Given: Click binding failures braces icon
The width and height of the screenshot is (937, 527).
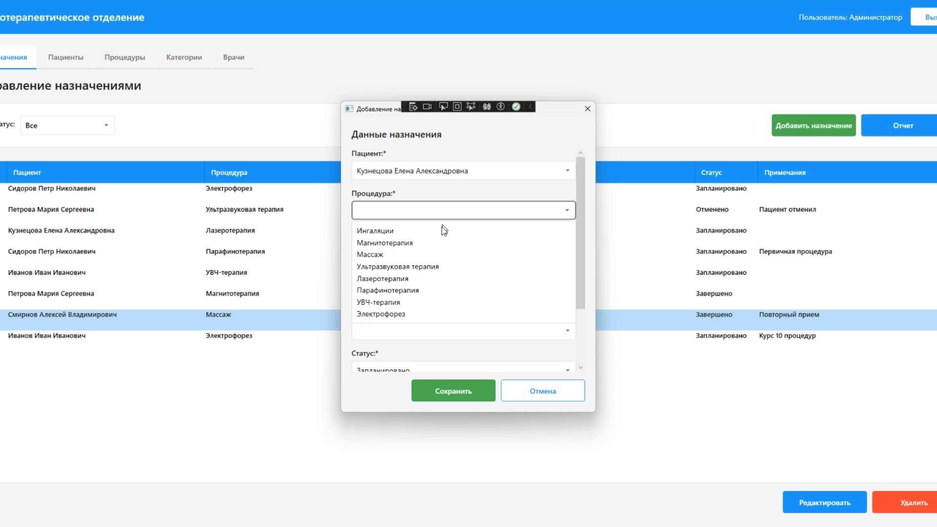Looking at the screenshot, I should click(487, 107).
